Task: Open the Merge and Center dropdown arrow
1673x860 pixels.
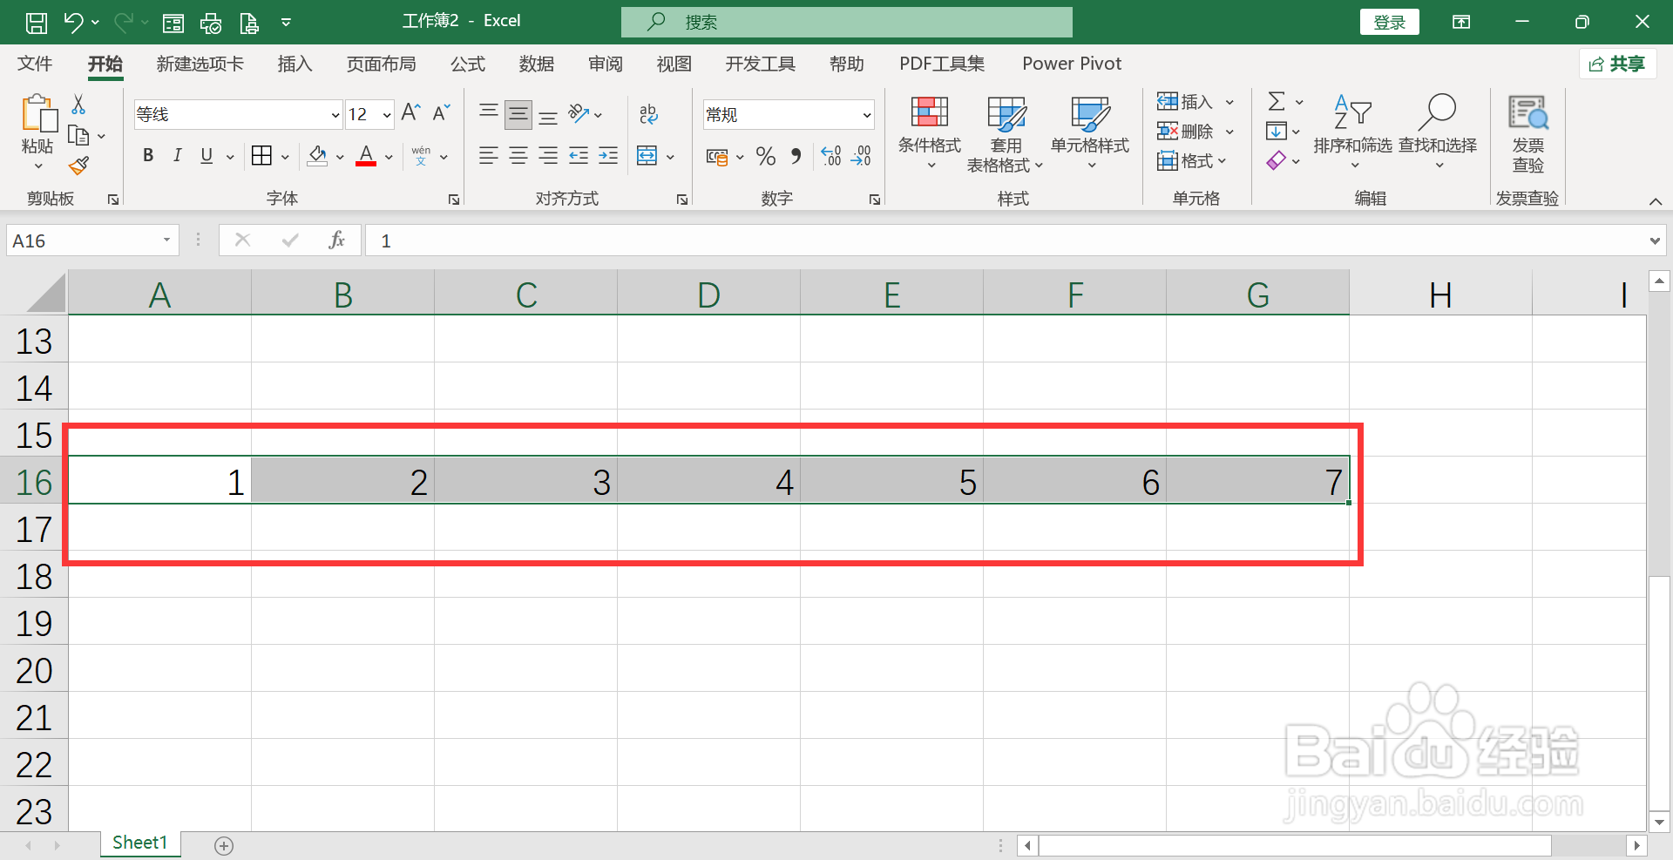Action: tap(670, 157)
